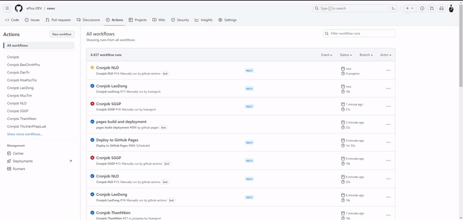Select the Actions tab

tap(114, 20)
